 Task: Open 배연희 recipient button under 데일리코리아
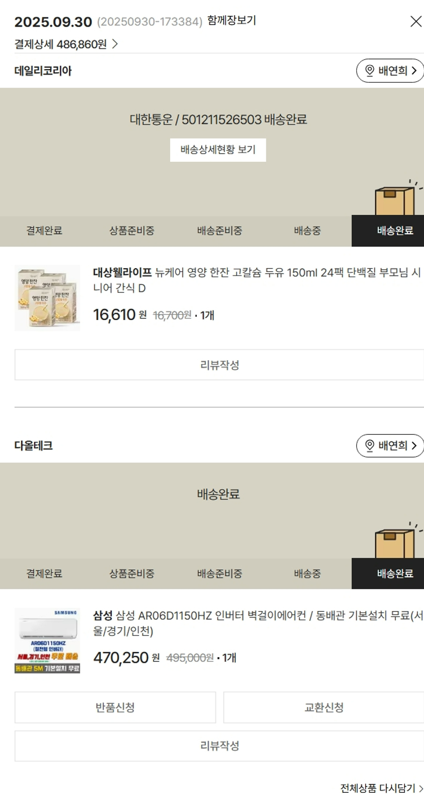tap(390, 71)
